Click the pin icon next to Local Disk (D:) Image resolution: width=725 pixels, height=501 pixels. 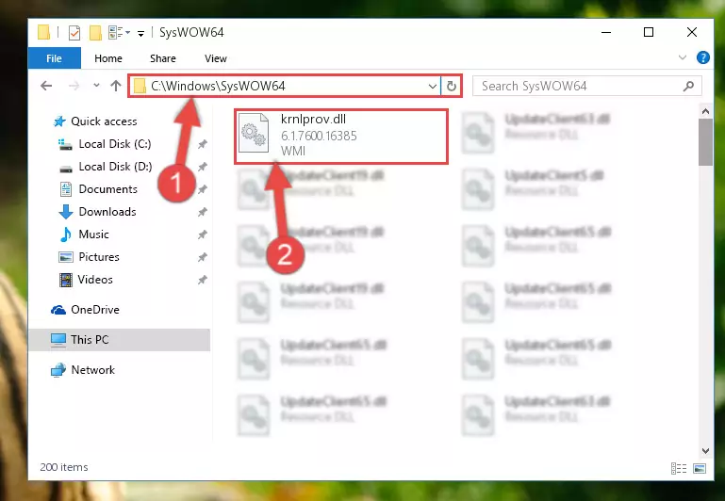[x=202, y=167]
